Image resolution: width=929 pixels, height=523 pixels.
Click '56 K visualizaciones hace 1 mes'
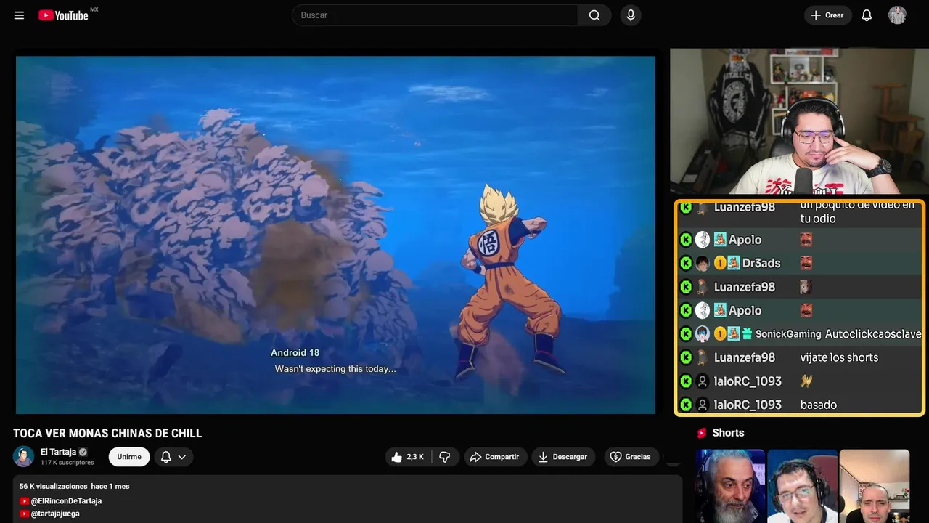click(74, 486)
